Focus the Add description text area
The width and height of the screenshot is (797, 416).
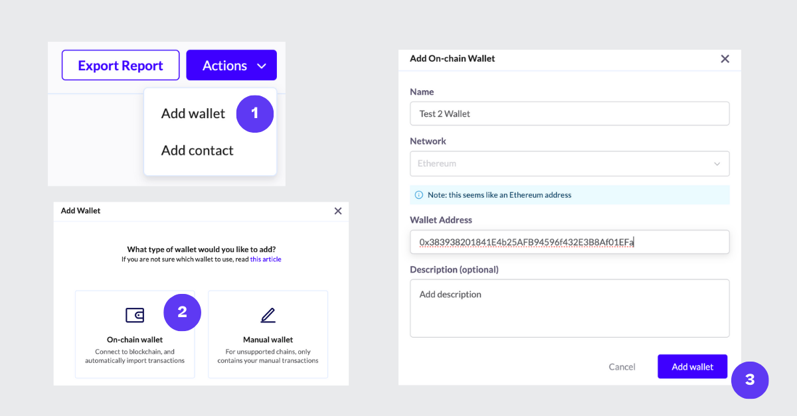[570, 308]
